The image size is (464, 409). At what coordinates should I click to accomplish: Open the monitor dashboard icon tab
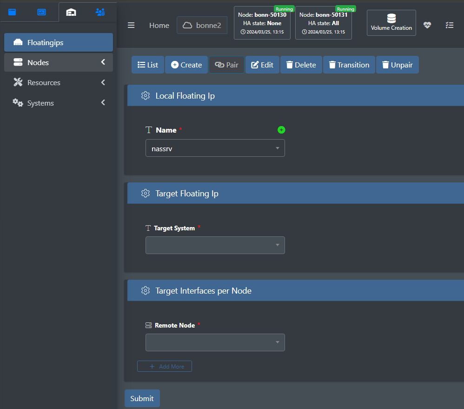pos(42,12)
